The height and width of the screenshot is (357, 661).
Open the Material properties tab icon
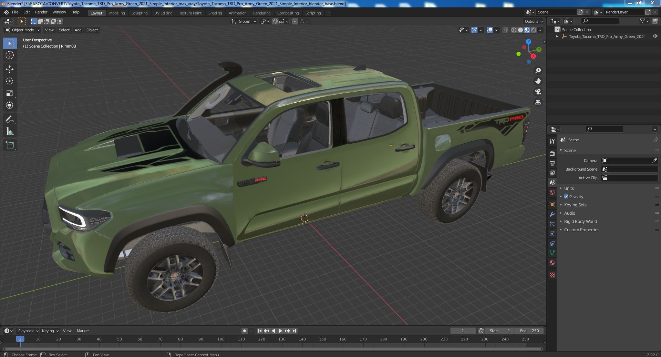pos(552,263)
